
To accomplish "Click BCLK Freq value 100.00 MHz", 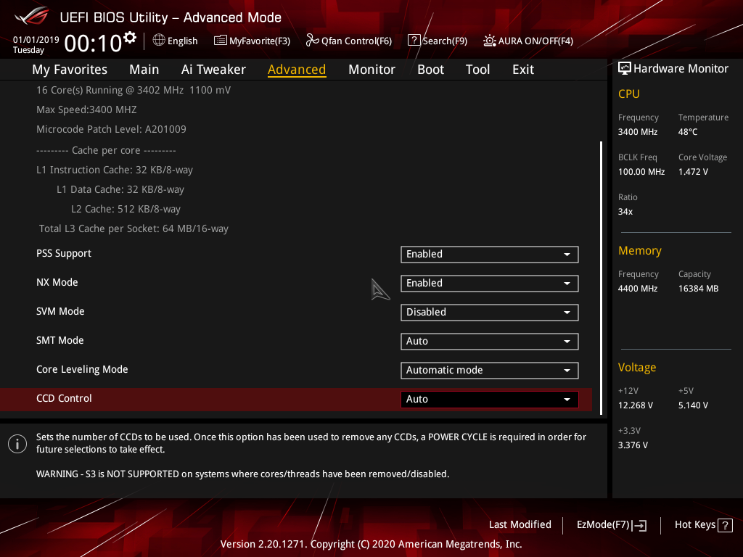I will 641,172.
